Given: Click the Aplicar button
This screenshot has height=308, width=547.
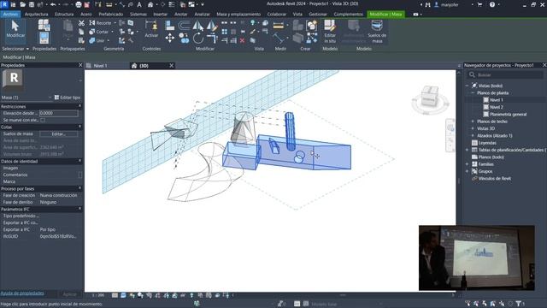Looking at the screenshot, I should click(70, 294).
